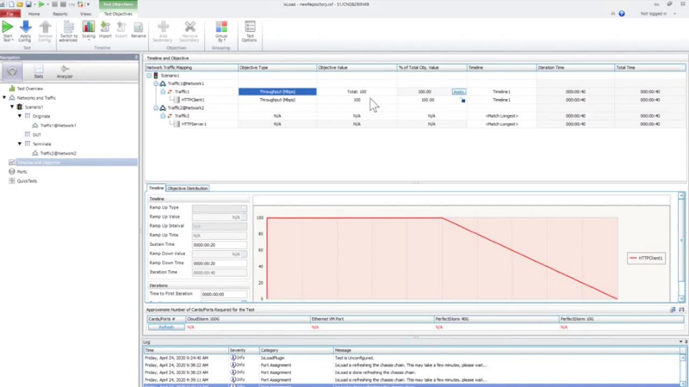
Task: Collapse Scenario1 in navigation tree
Action: click(12, 107)
